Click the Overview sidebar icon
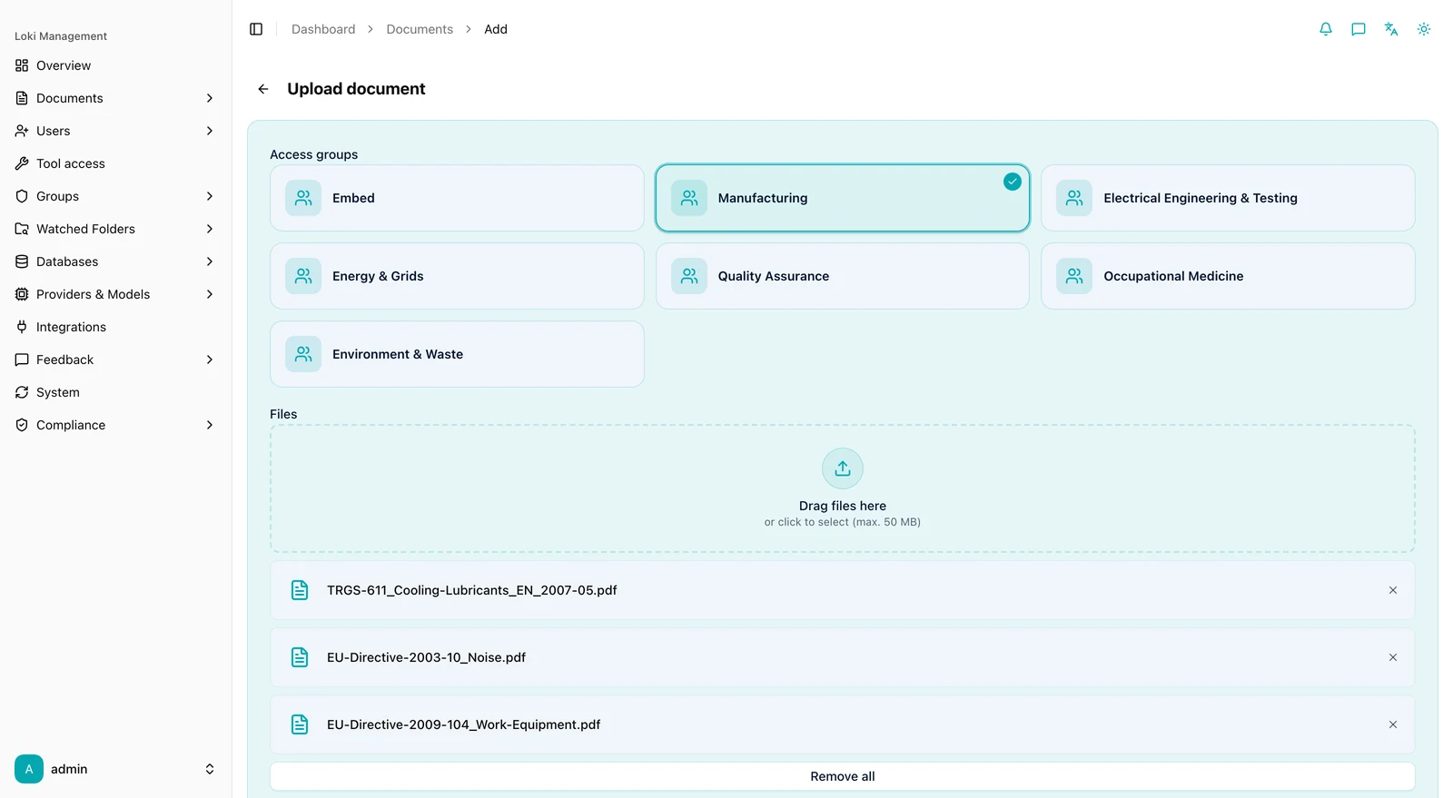 (22, 65)
